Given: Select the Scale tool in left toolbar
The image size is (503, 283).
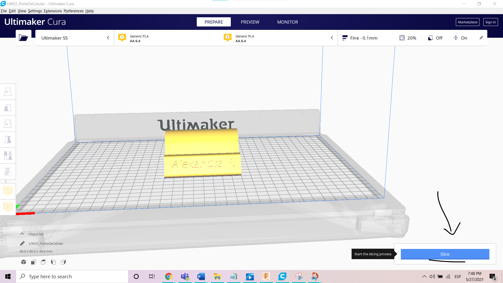Looking at the screenshot, I should (8, 108).
